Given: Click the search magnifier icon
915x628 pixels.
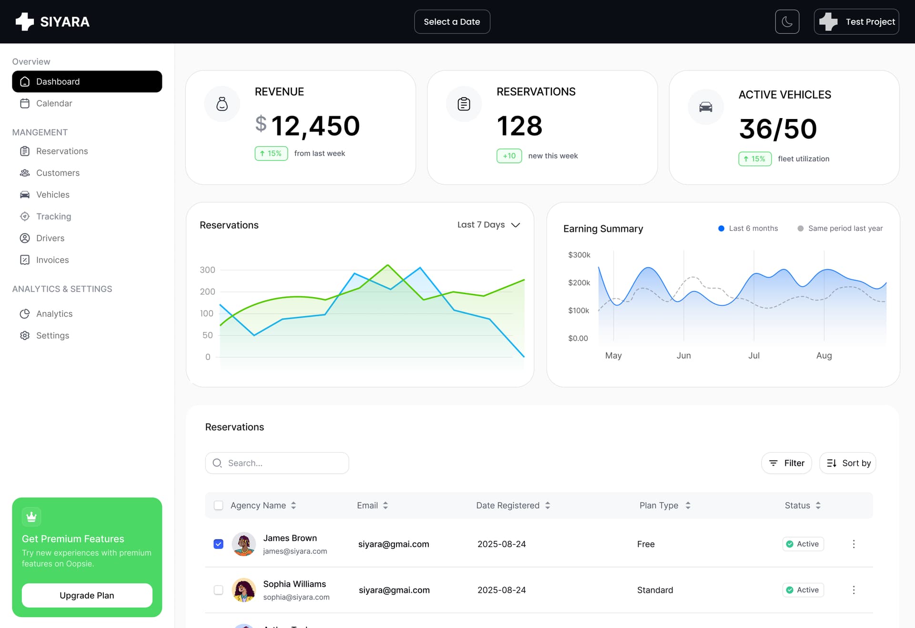Looking at the screenshot, I should 217,463.
